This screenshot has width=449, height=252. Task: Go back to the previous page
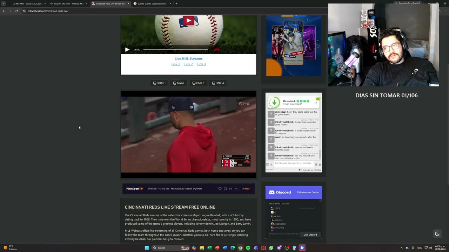4,11
